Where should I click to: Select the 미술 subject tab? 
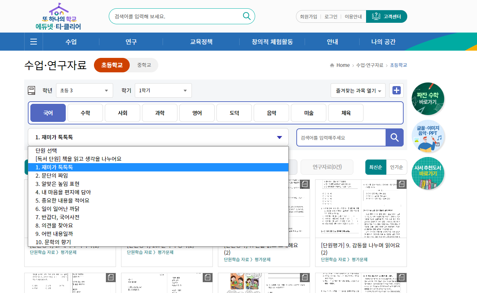tap(309, 113)
